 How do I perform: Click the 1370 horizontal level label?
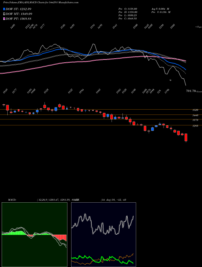[x=195, y=120]
